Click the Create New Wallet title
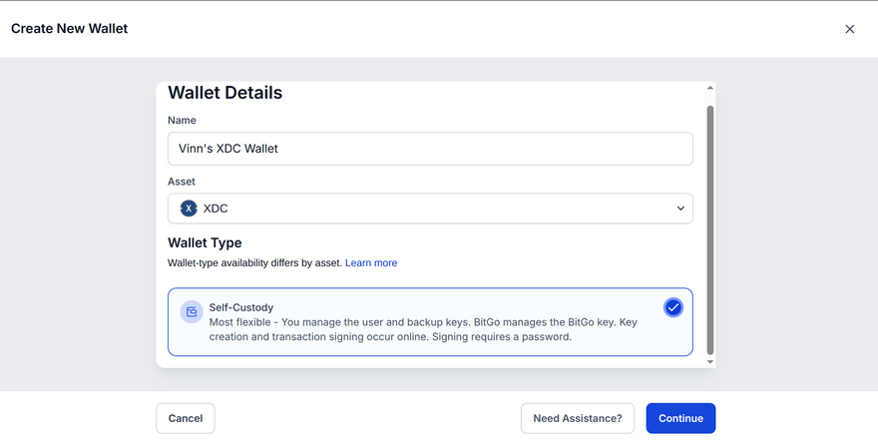The image size is (878, 444). pyautogui.click(x=69, y=28)
